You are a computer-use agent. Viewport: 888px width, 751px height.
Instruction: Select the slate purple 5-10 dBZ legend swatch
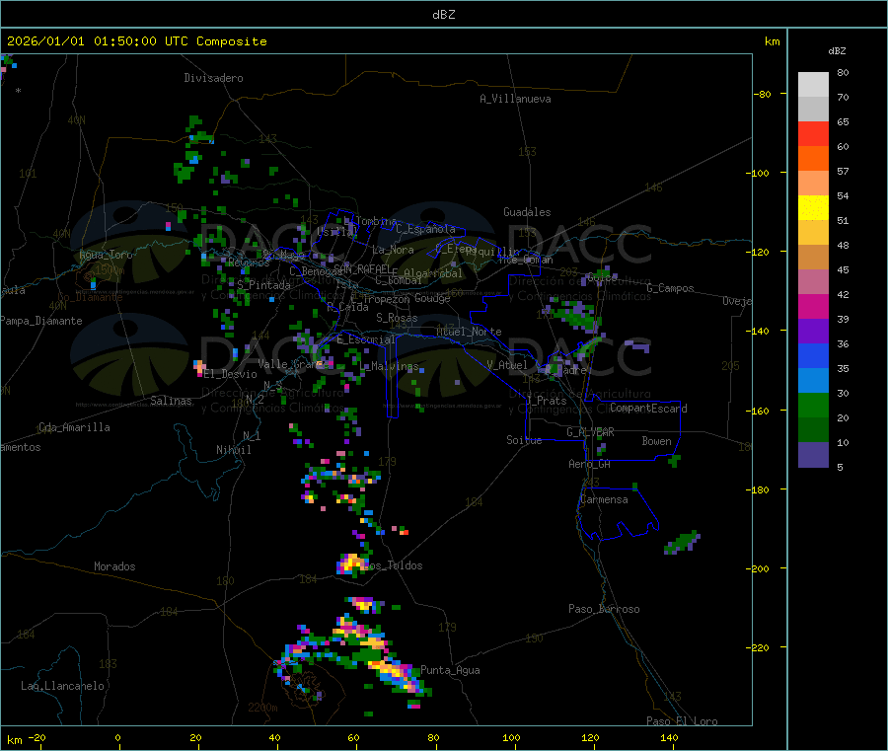coord(813,455)
